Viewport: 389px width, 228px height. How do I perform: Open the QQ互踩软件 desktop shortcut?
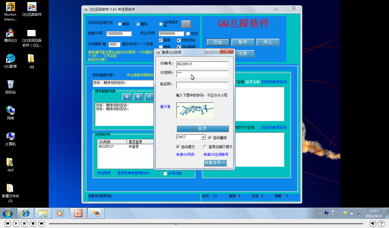[x=32, y=9]
